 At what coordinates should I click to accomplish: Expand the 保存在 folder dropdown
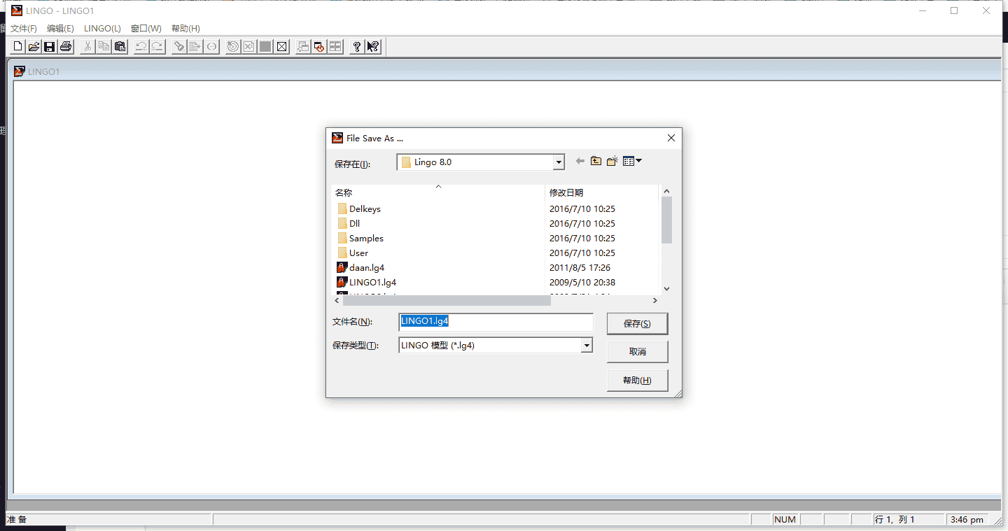pyautogui.click(x=559, y=162)
